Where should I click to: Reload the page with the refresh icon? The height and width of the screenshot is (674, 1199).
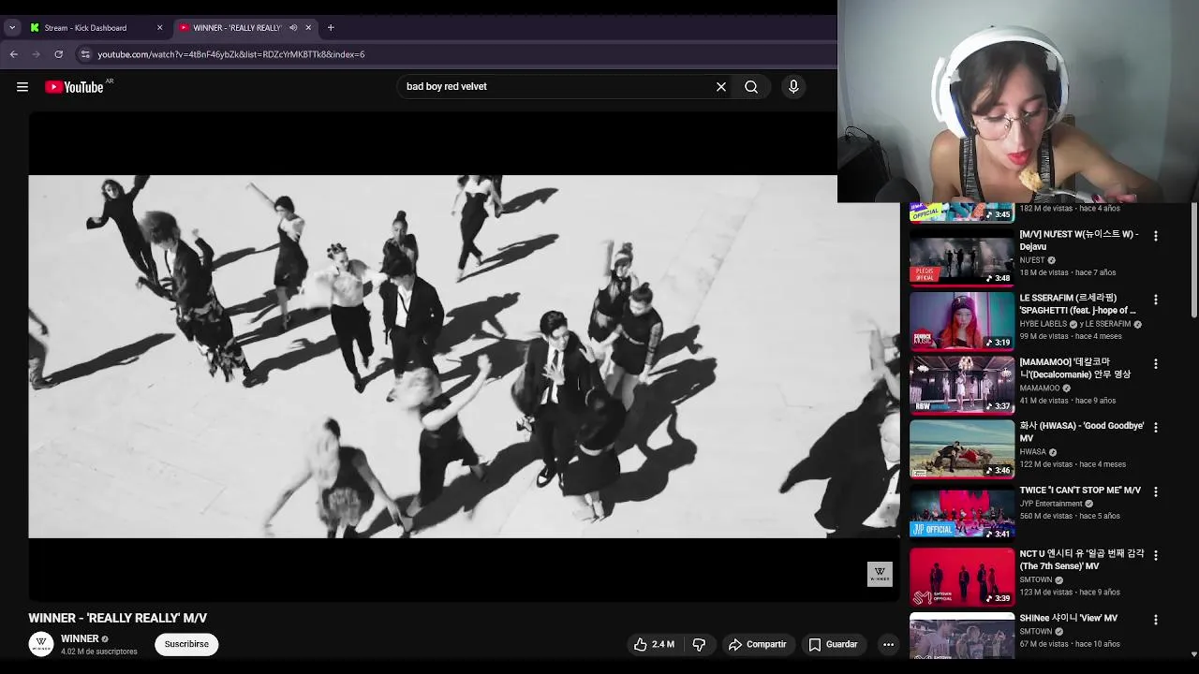coord(59,54)
